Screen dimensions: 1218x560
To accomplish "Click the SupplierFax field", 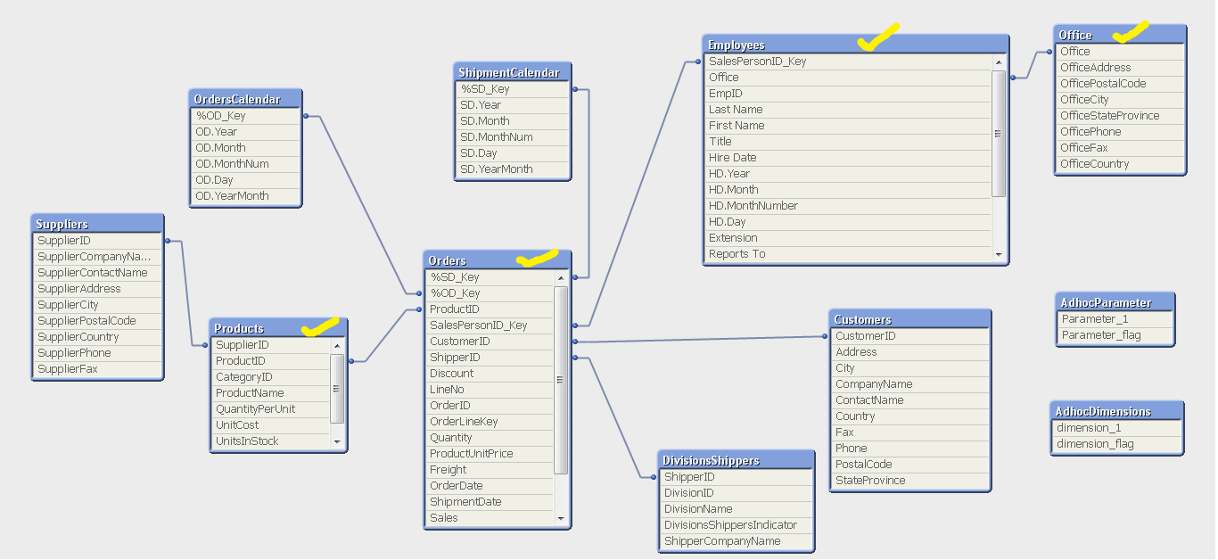I will coord(98,368).
